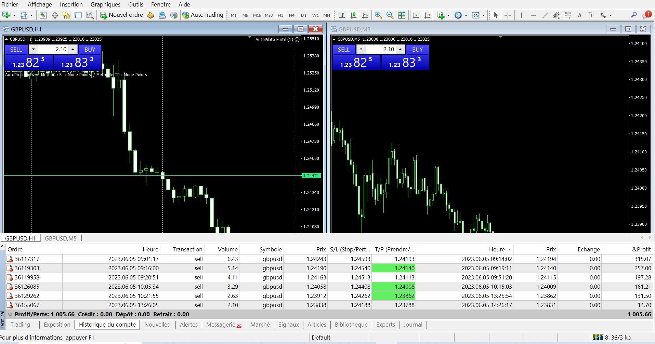Click Nouvel ordre to create an order

(x=122, y=15)
